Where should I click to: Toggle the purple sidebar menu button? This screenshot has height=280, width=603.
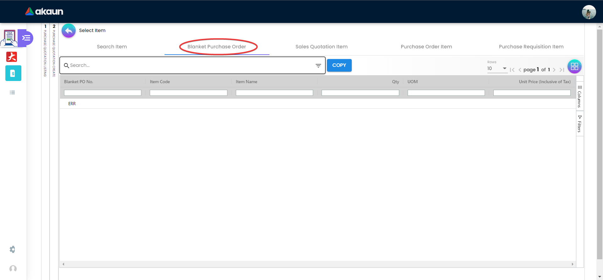pos(26,38)
